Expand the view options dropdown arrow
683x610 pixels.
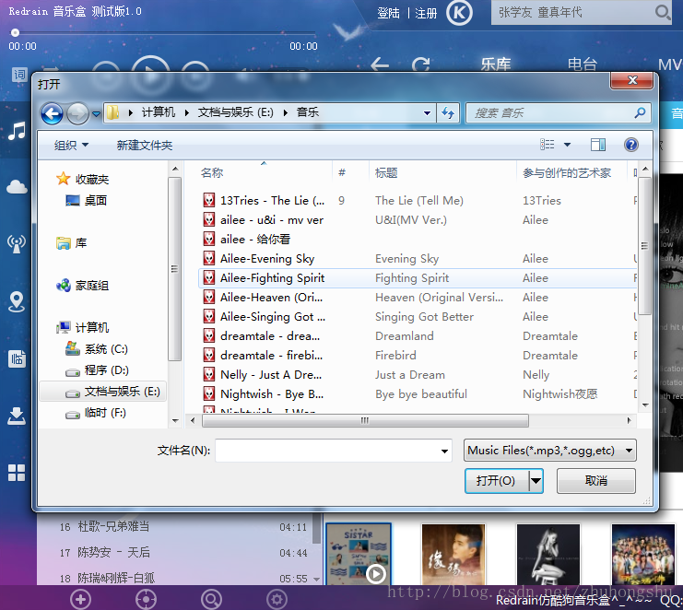click(x=567, y=145)
